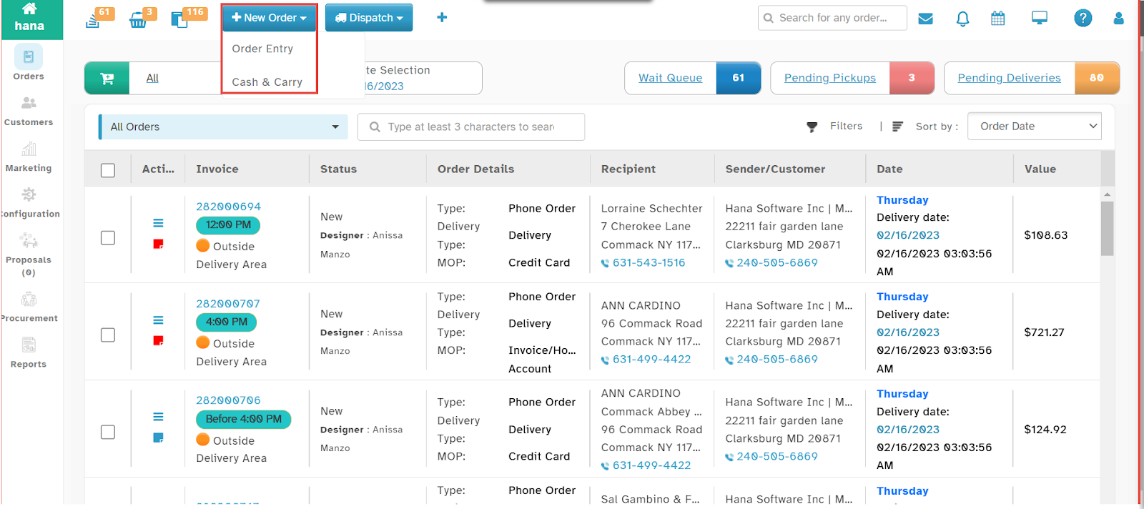Click the Invoice column header
Screen dimensions: 1144x509
tap(217, 169)
